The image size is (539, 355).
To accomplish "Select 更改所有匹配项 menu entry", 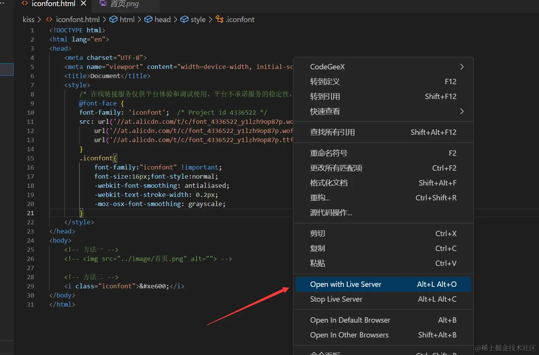I will point(383,168).
